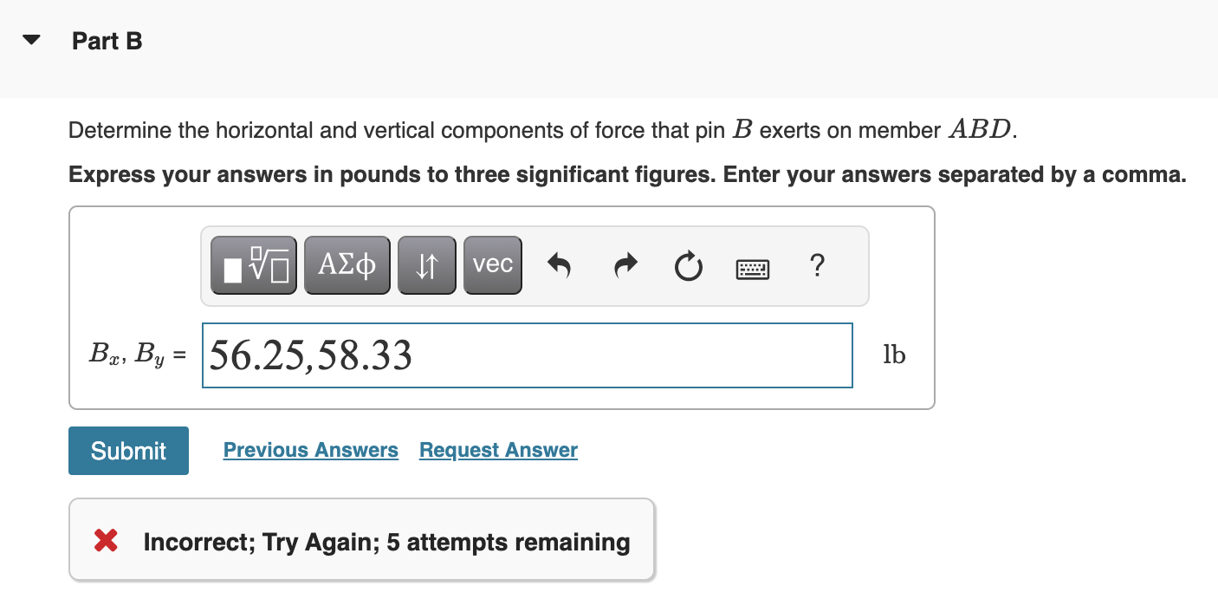Image resolution: width=1218 pixels, height=612 pixels.
Task: Submit the answer
Action: click(x=128, y=451)
